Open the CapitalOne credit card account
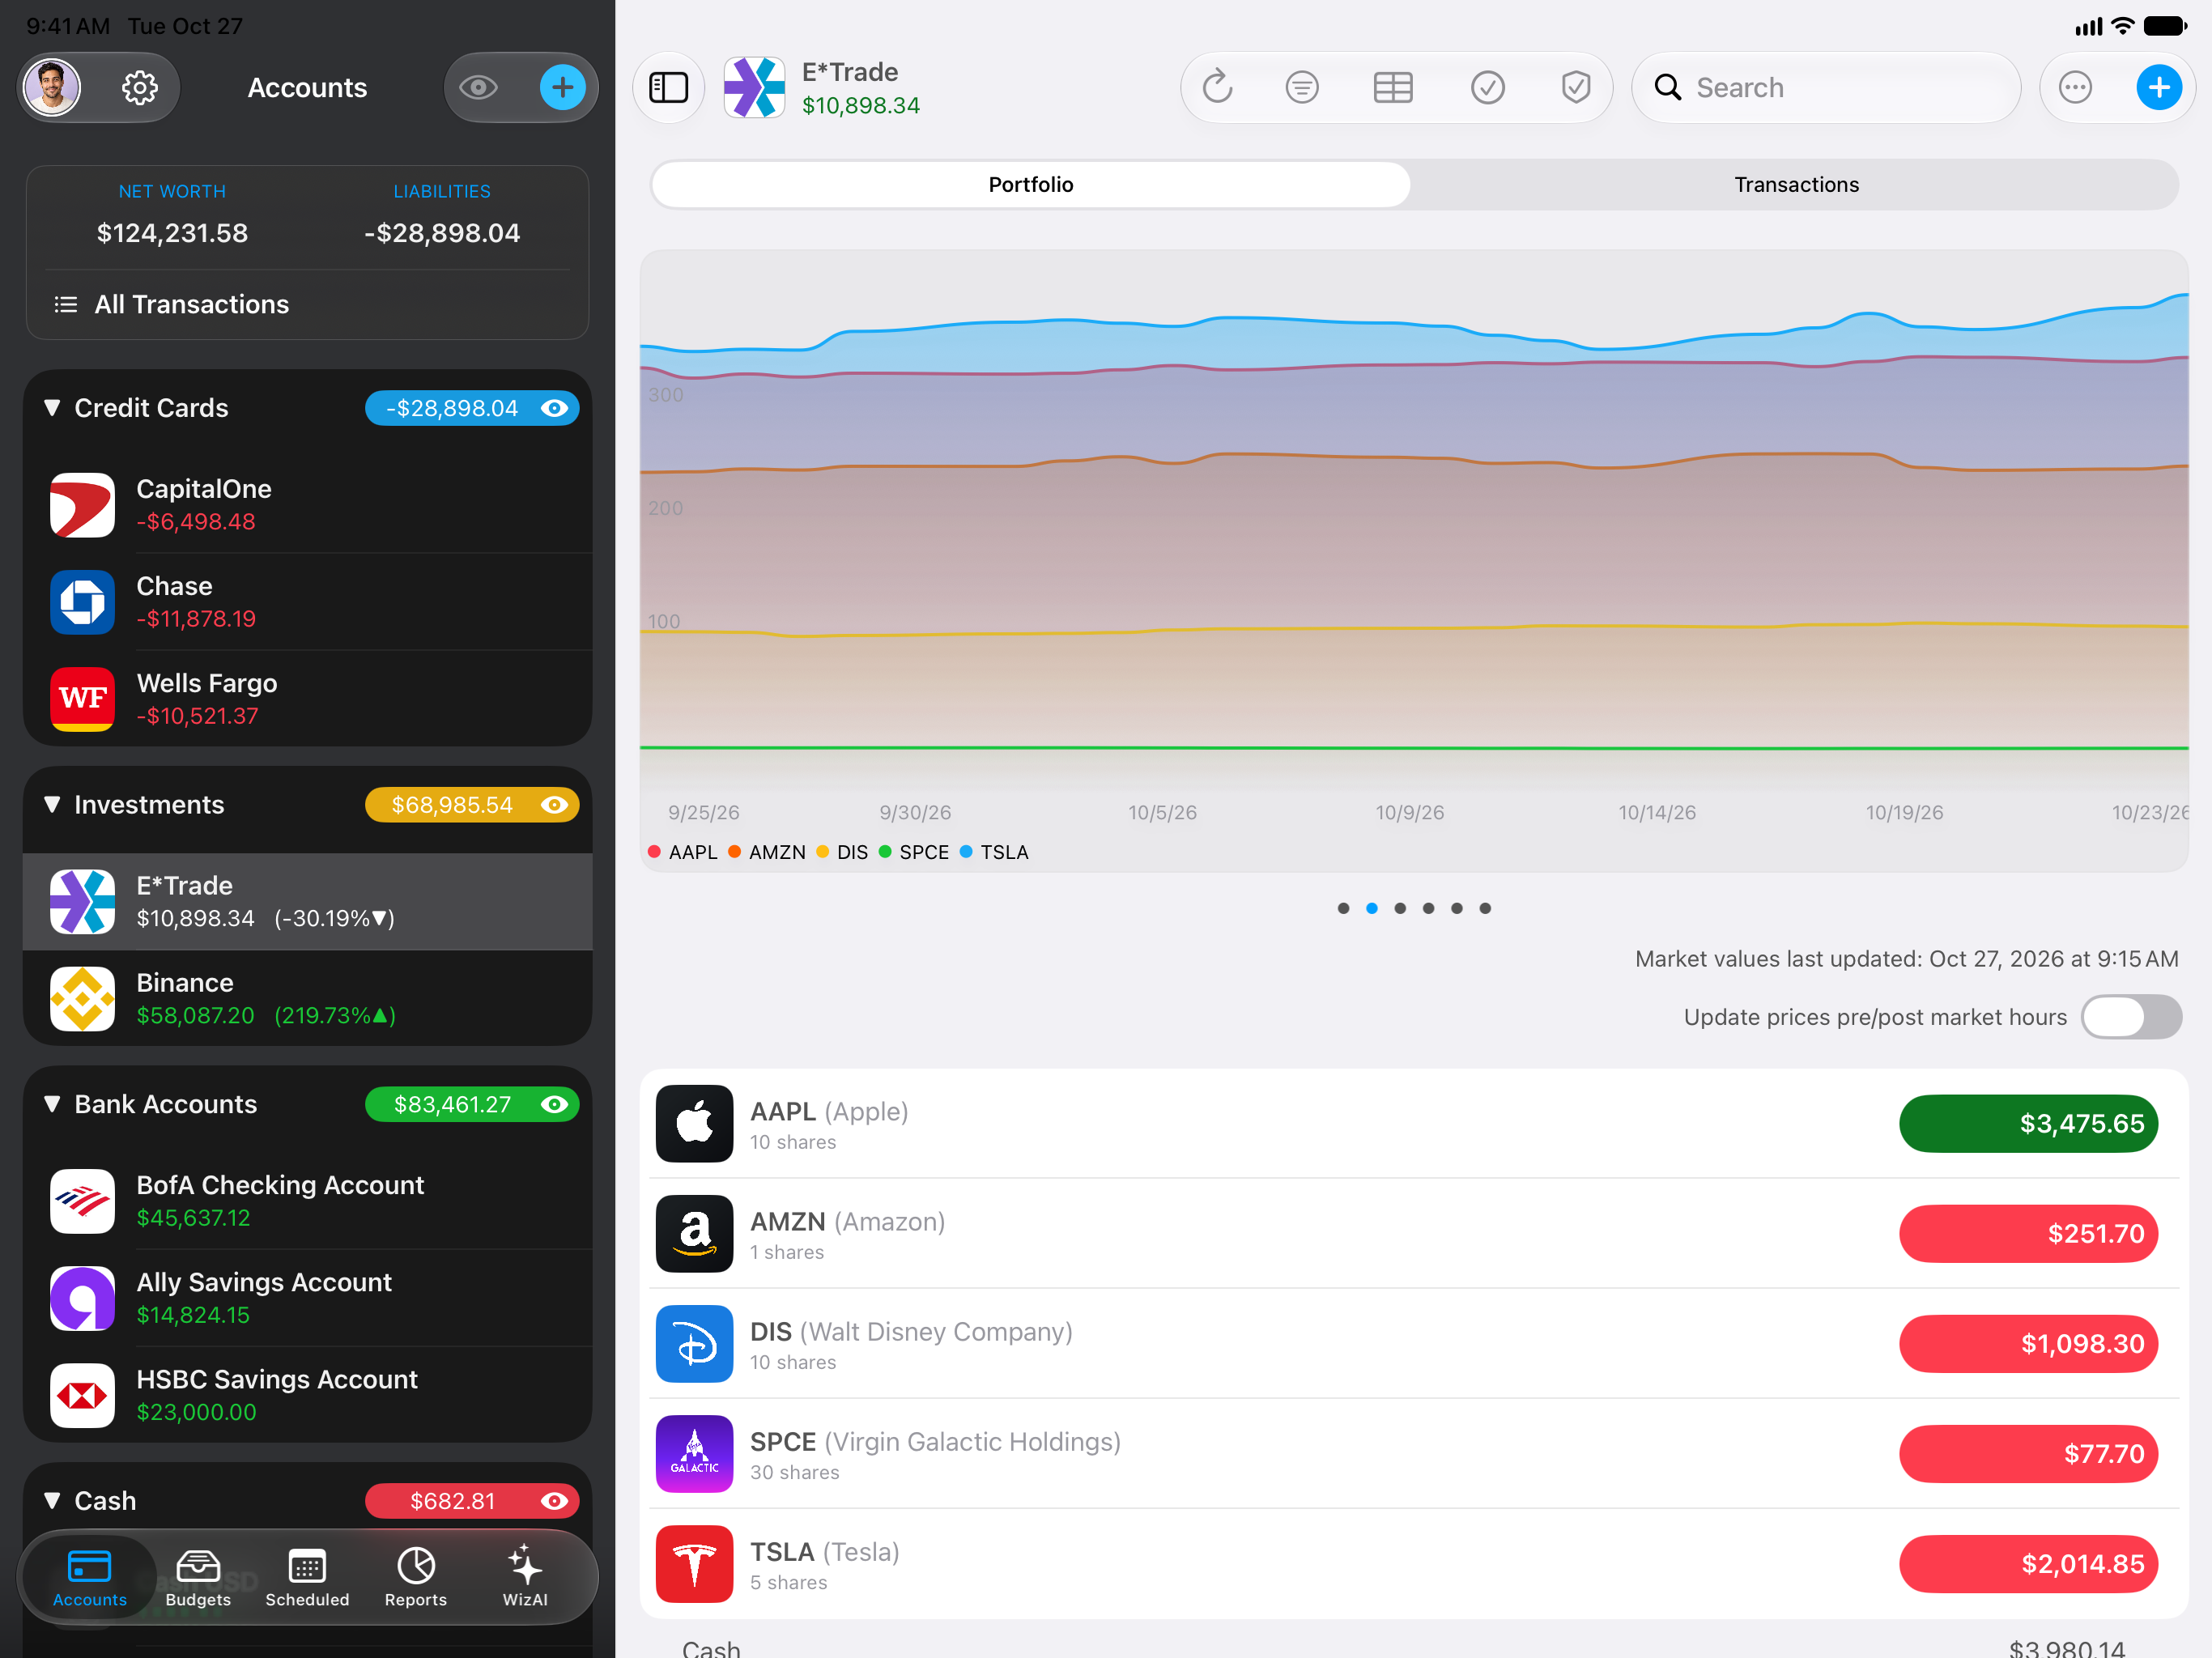 [x=307, y=505]
